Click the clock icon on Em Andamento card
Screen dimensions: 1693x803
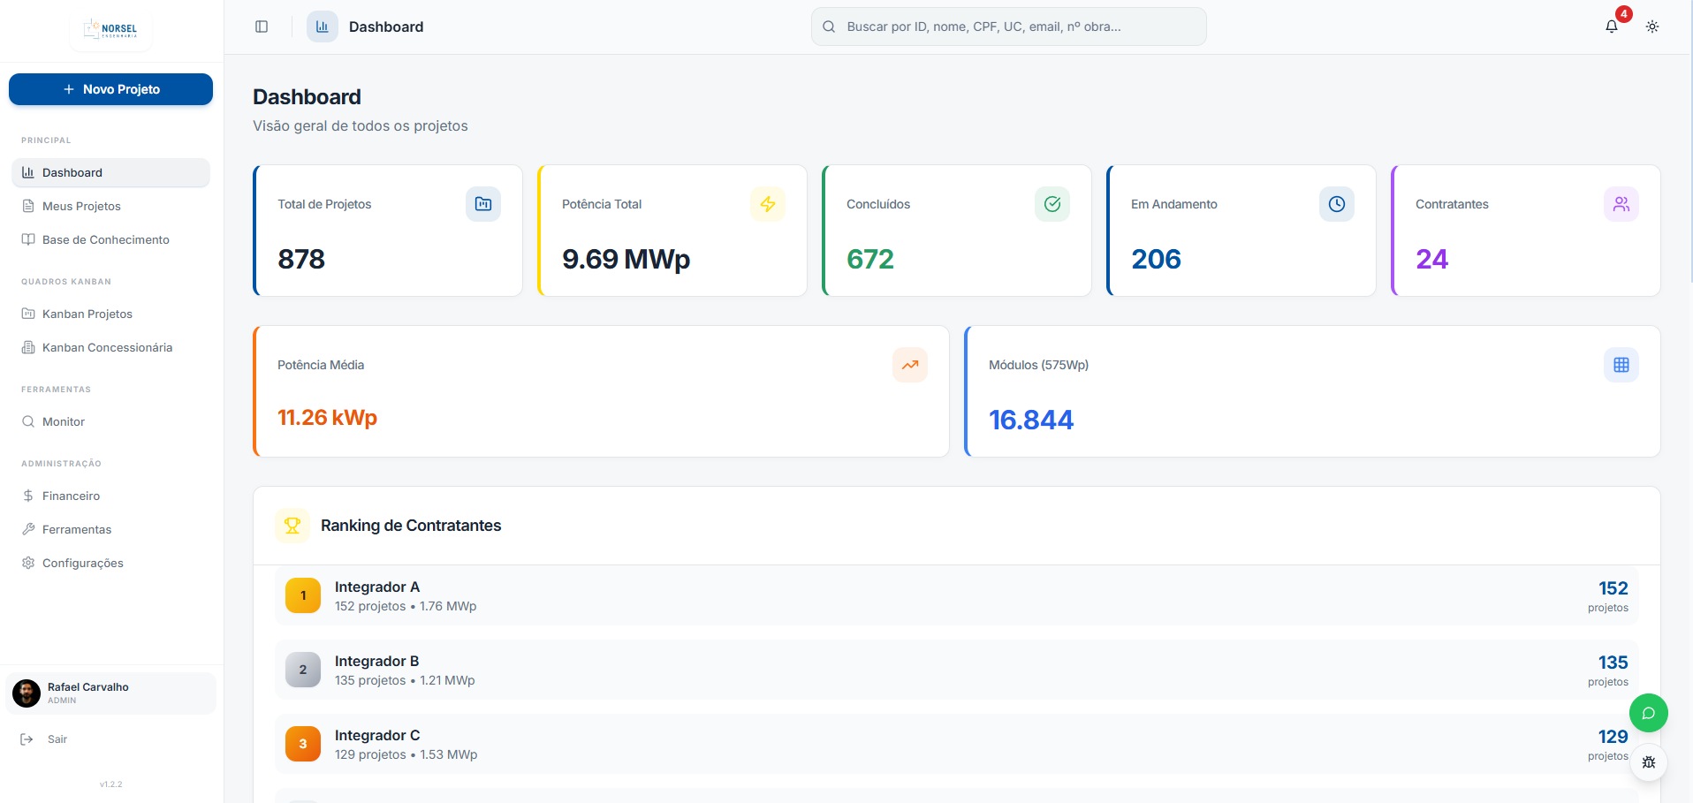1336,203
